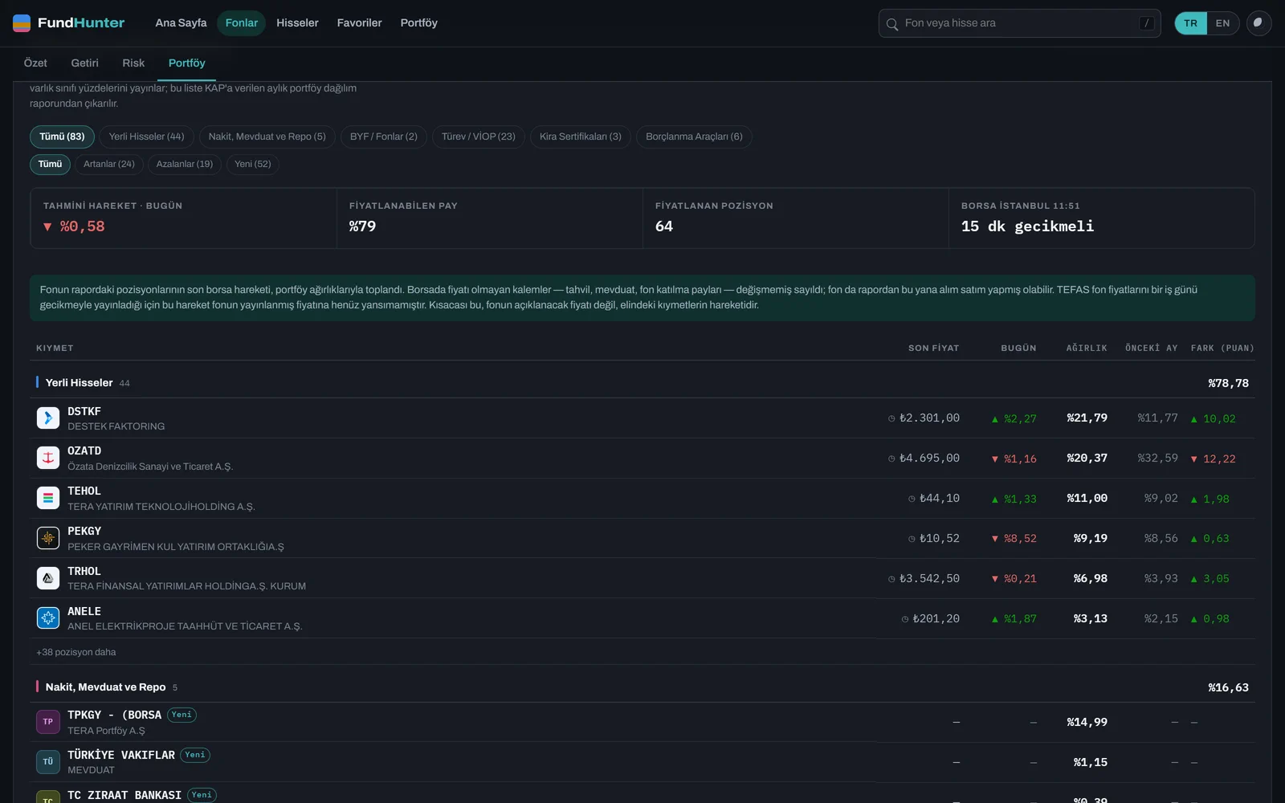Open the DSTKF ticker link
1285x803 pixels.
tap(84, 411)
